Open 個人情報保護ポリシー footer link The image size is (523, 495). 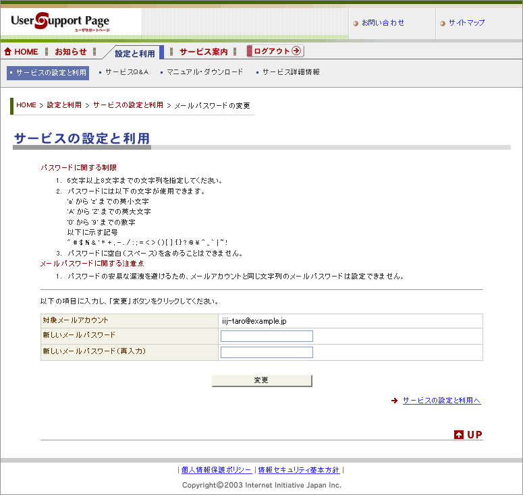216,470
